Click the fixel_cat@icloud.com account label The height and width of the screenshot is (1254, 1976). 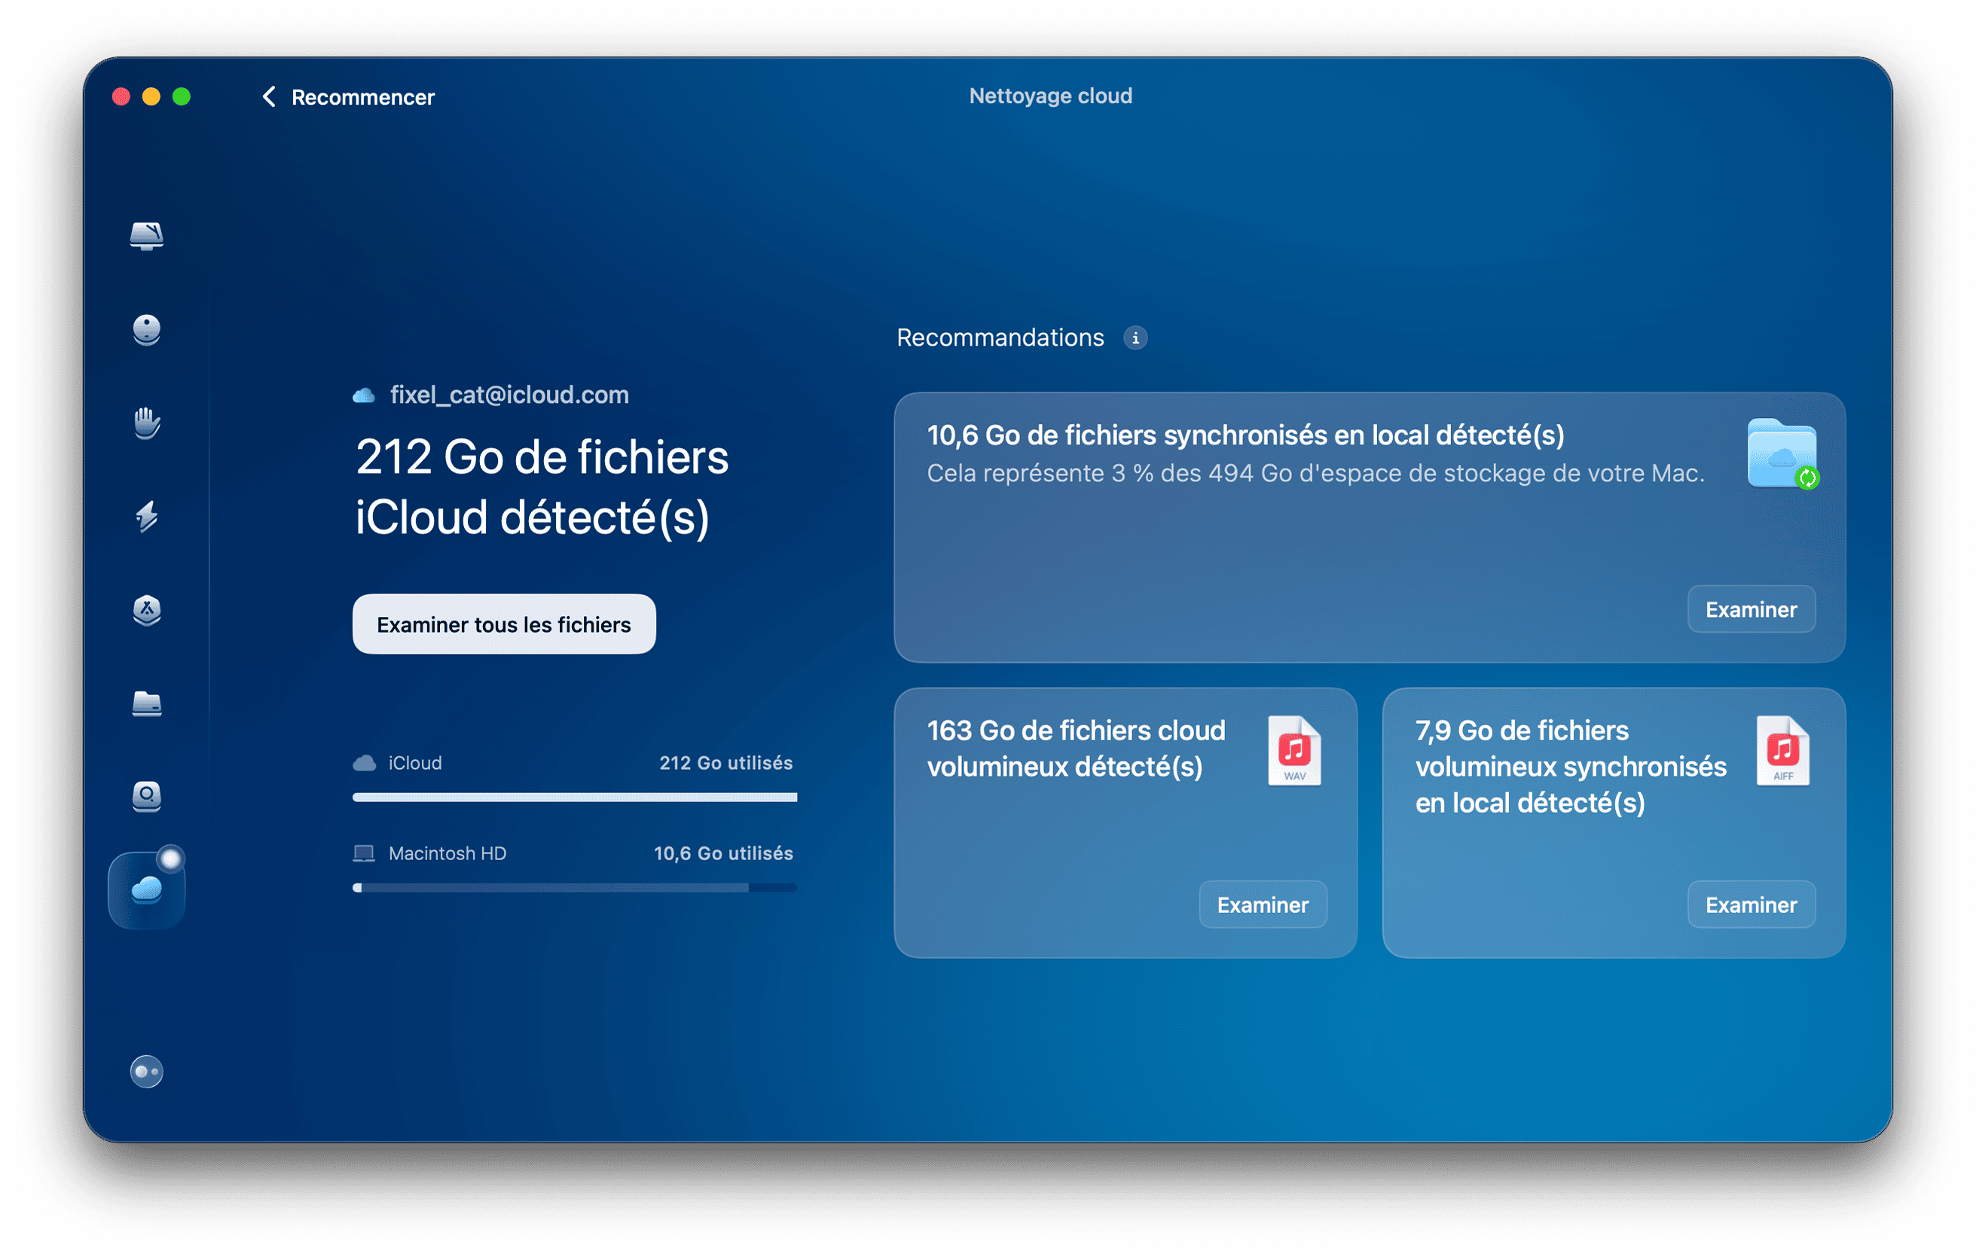point(509,395)
